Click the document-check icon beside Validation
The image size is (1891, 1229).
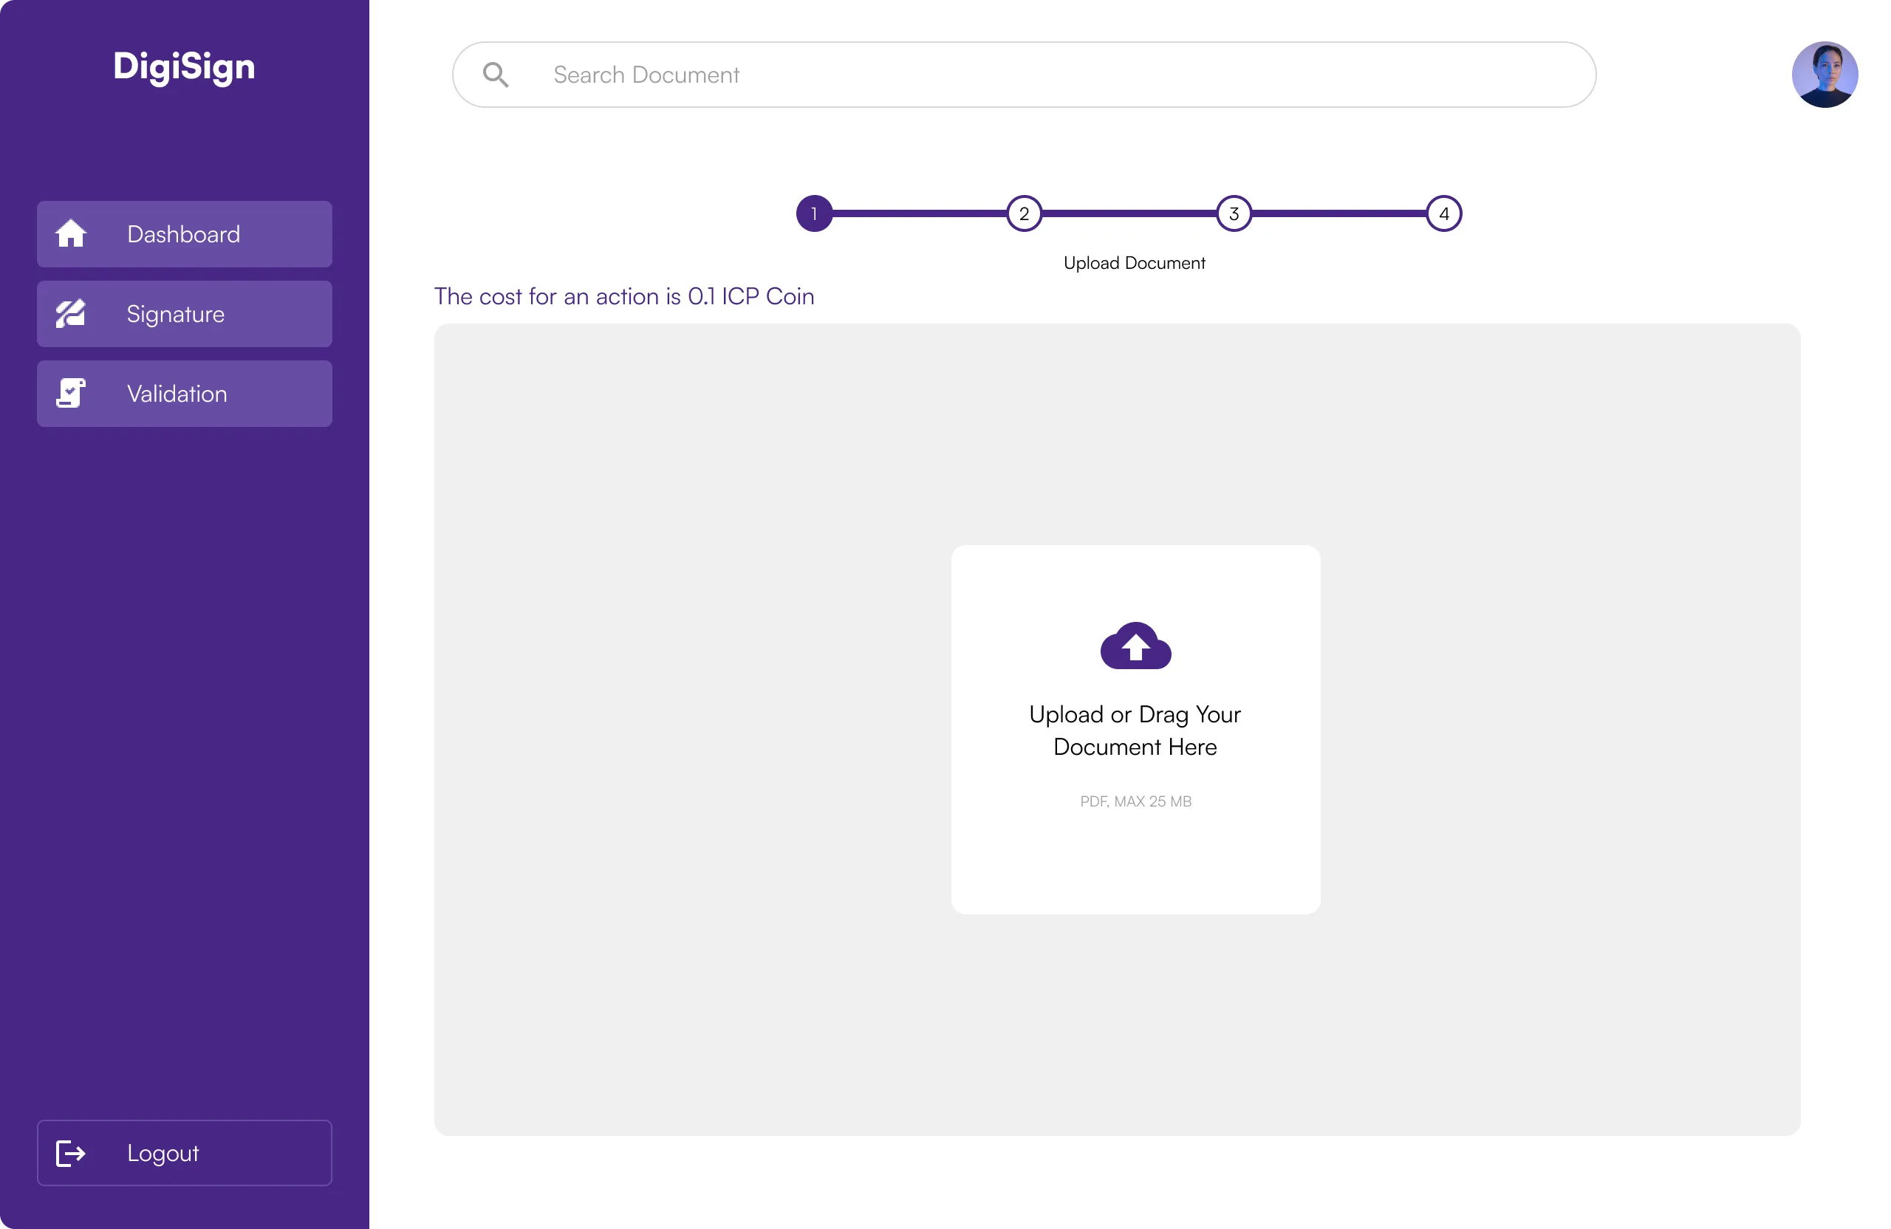(x=71, y=393)
